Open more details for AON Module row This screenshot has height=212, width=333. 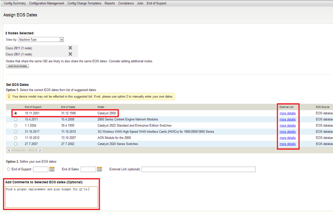288,138
